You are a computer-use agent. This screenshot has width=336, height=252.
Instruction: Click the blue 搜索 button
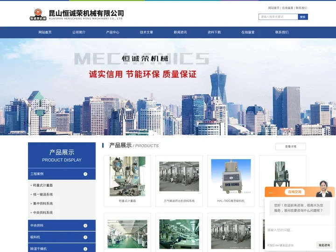pyautogui.click(x=303, y=17)
